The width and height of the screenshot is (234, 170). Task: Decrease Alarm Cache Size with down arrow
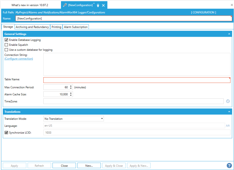[71, 95]
